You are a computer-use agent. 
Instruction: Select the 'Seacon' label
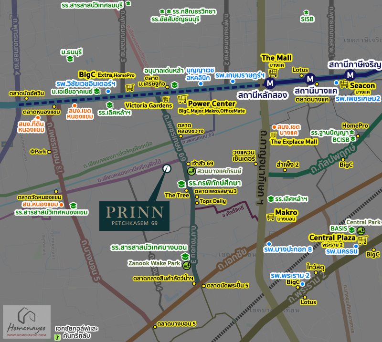[362, 85]
